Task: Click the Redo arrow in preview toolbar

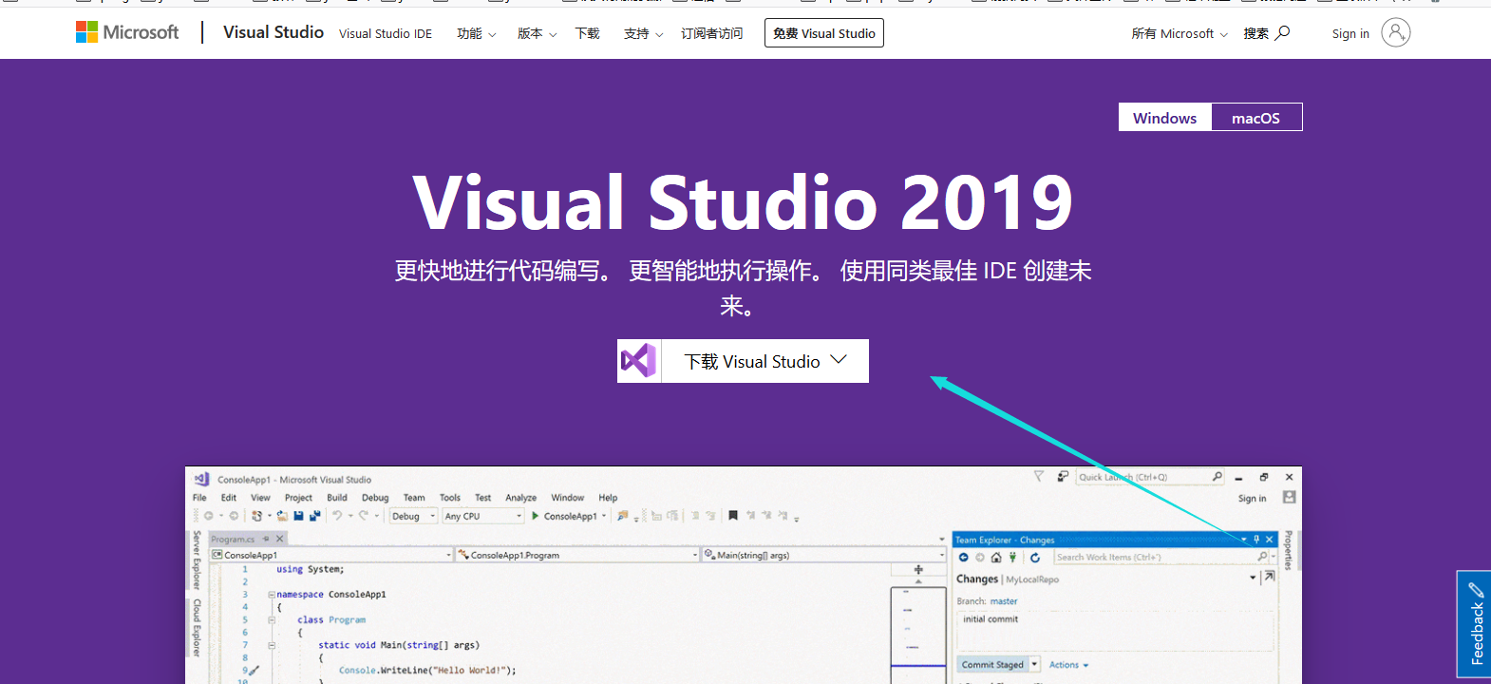Action: click(363, 516)
